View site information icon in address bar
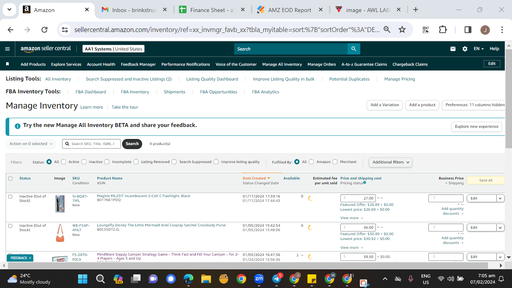Screen dimensions: 512x288 coord(65,30)
